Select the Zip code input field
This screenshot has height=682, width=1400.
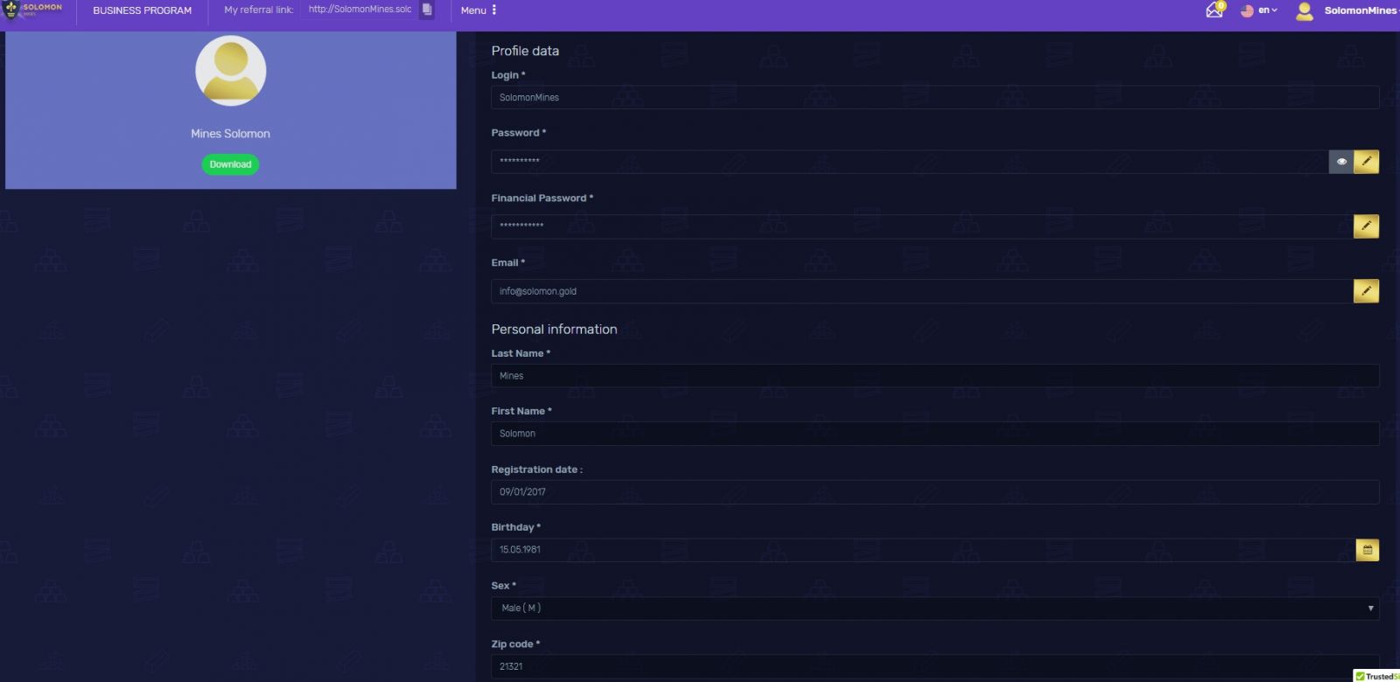934,666
